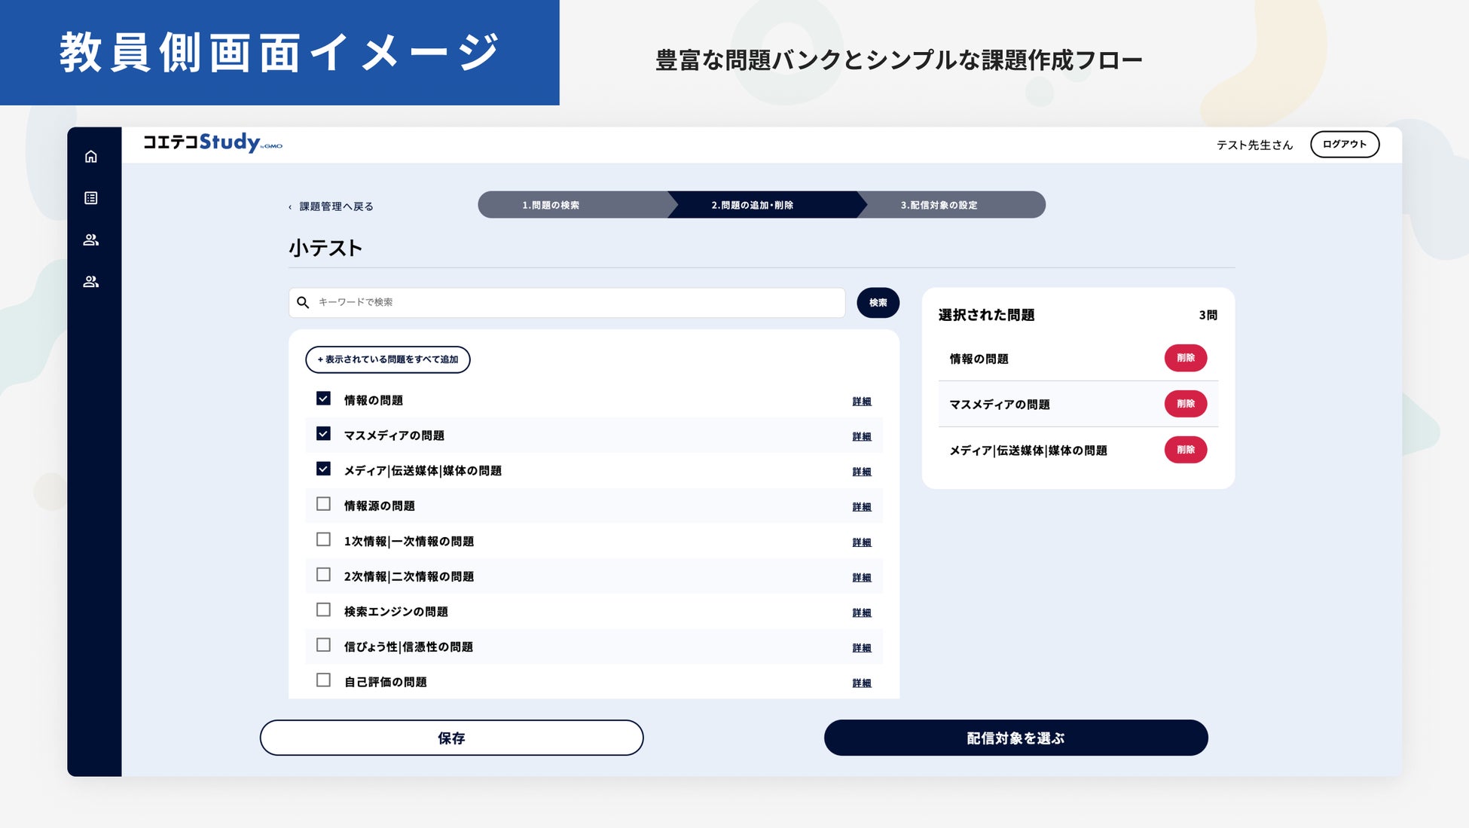Go to step 1.問題の検索
Screen dimensions: 1469x828
point(551,205)
